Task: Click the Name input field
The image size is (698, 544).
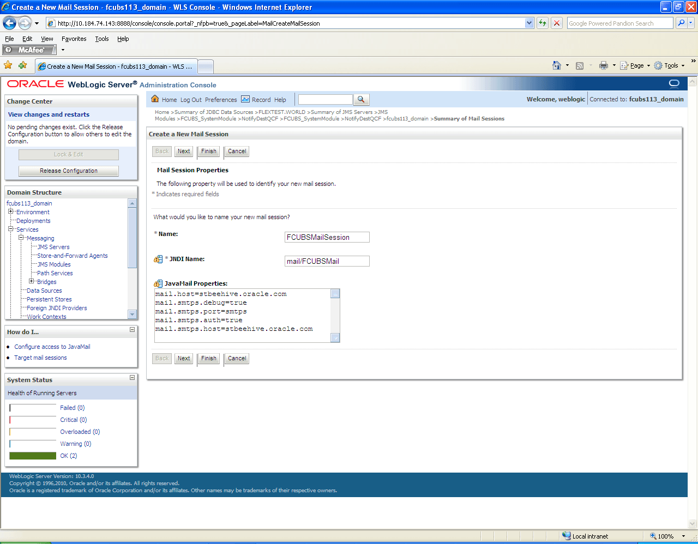Action: click(327, 237)
